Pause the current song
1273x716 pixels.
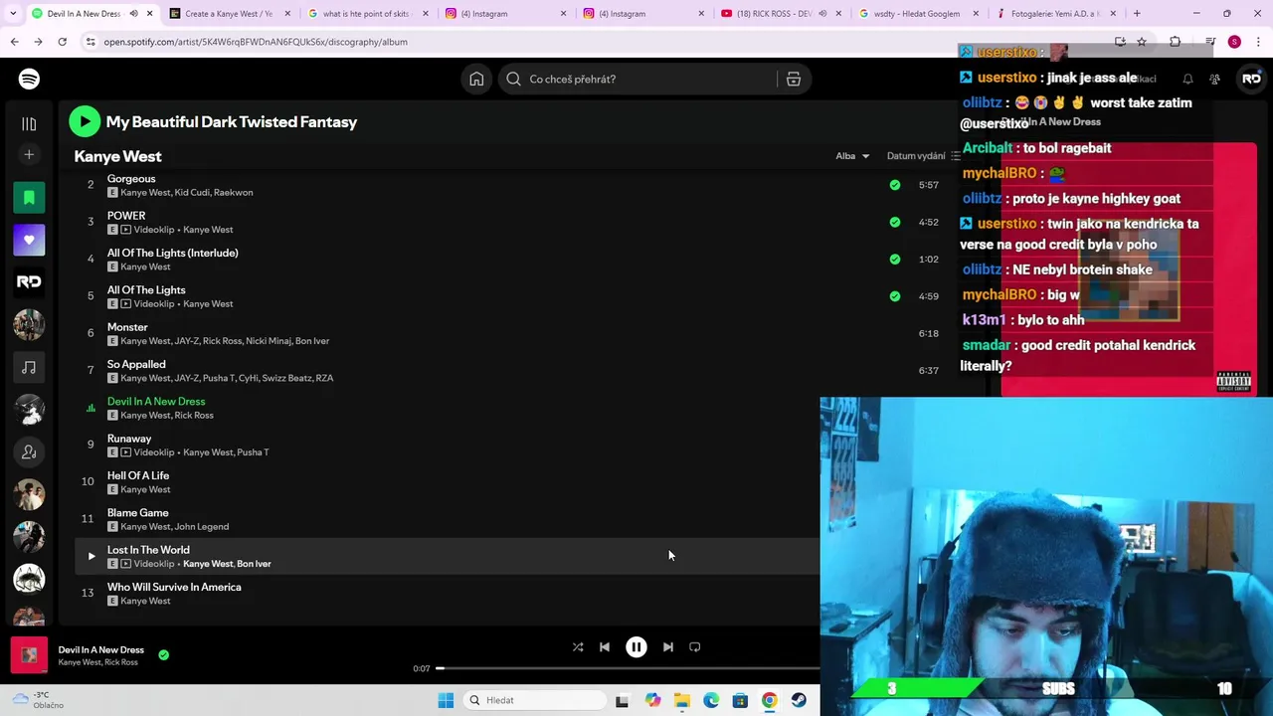click(636, 646)
